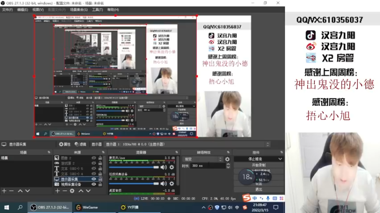Open the 工具(T) menu

tap(97, 9)
